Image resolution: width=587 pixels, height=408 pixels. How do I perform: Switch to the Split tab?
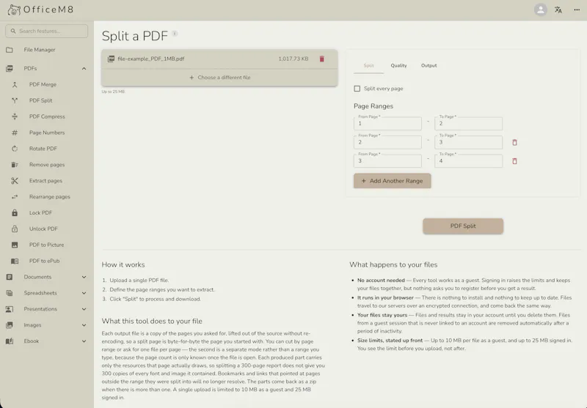tap(369, 65)
